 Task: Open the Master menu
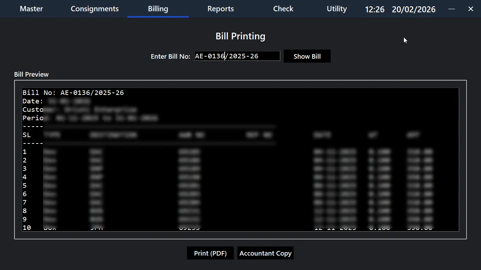pos(31,9)
